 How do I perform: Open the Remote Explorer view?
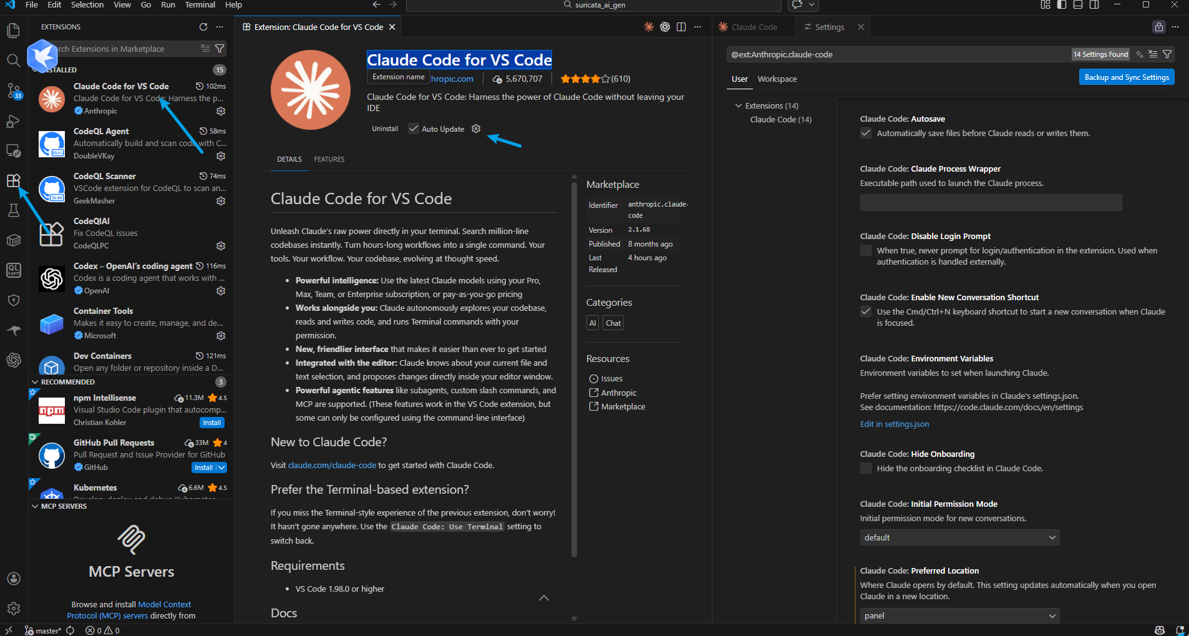[x=13, y=150]
